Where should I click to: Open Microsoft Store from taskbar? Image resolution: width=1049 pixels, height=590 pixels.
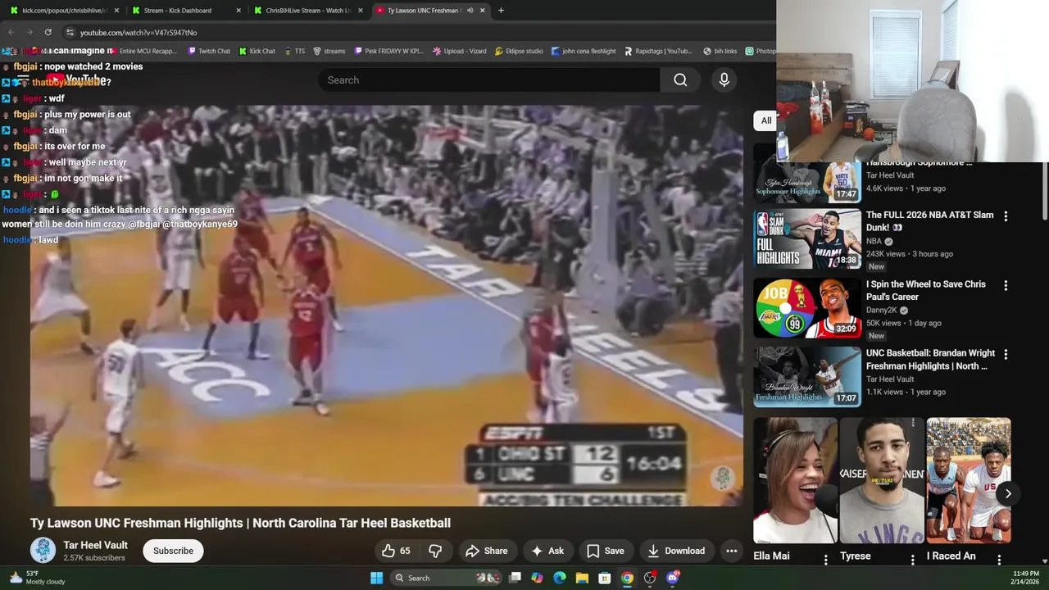604,578
